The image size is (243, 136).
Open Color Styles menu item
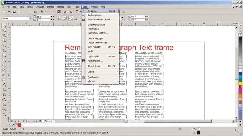[x=101, y=56]
